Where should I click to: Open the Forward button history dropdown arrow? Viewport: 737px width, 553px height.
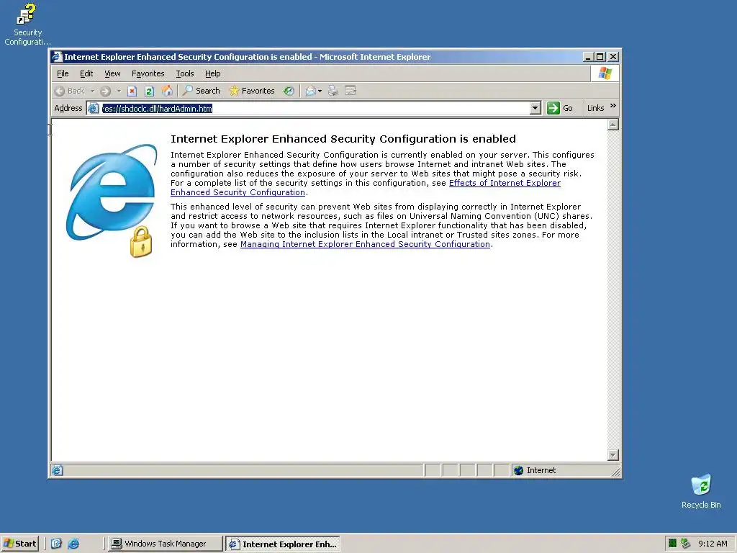point(119,91)
